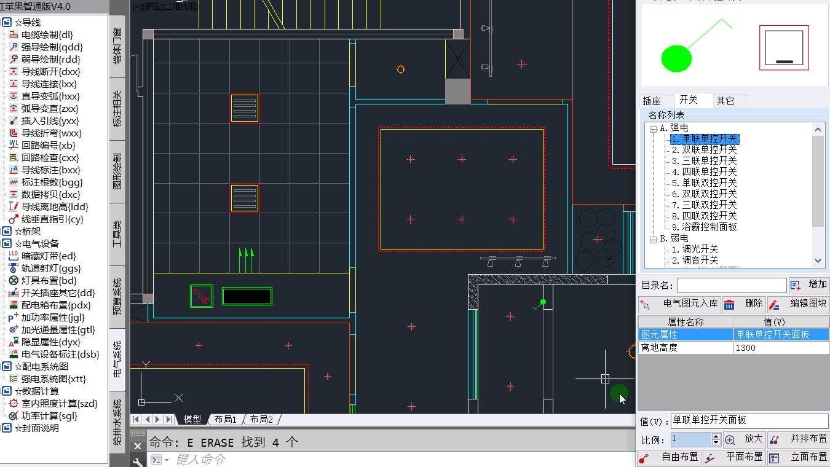Select the 电缆绘制{dl} tool icon
The image size is (830, 467).
[14, 35]
